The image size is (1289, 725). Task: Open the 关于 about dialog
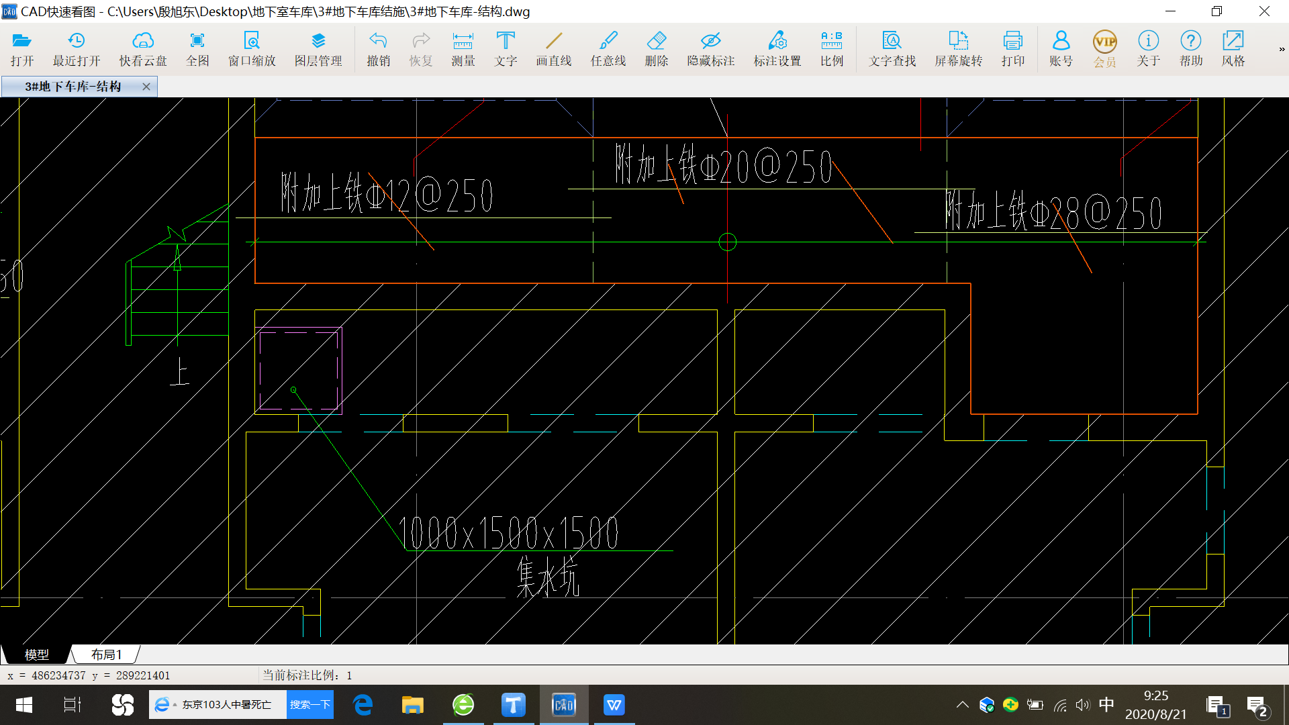pyautogui.click(x=1149, y=49)
